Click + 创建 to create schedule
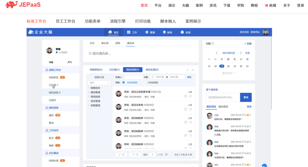Screen dimensions: 308x167 click(248, 44)
